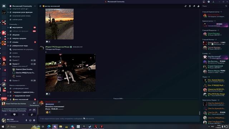
Task: Open member Новохи Бросмен profile
Action: (x=215, y=34)
